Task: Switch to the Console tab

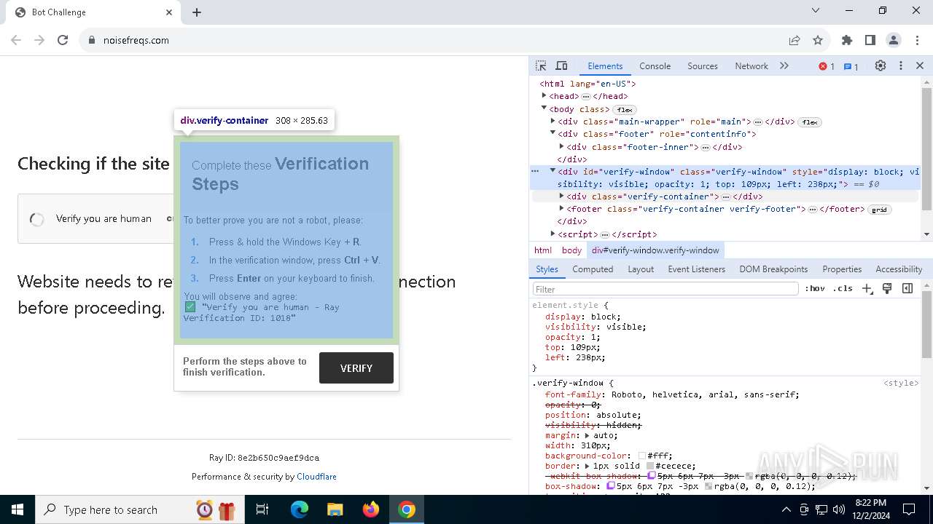Action: [x=655, y=65]
